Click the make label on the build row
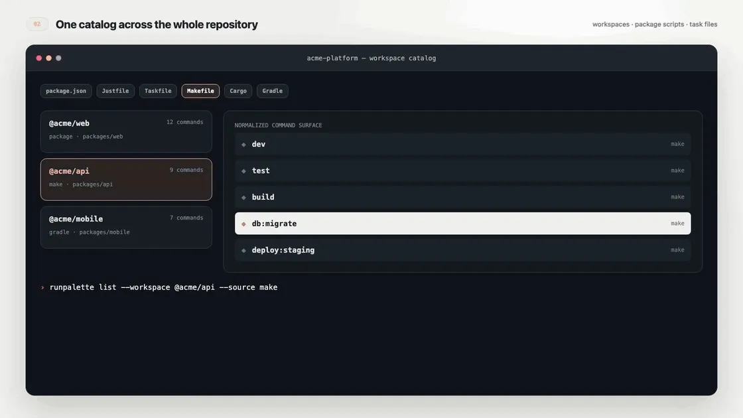This screenshot has height=418, width=743. 677,196
